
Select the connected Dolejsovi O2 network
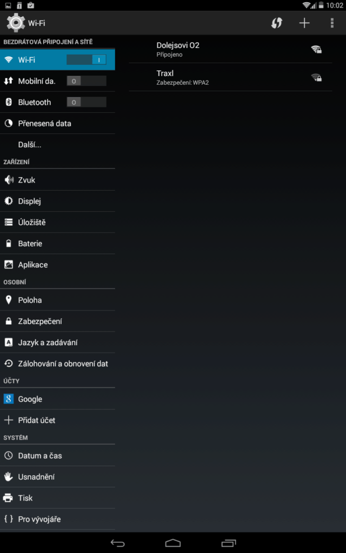pyautogui.click(x=230, y=49)
